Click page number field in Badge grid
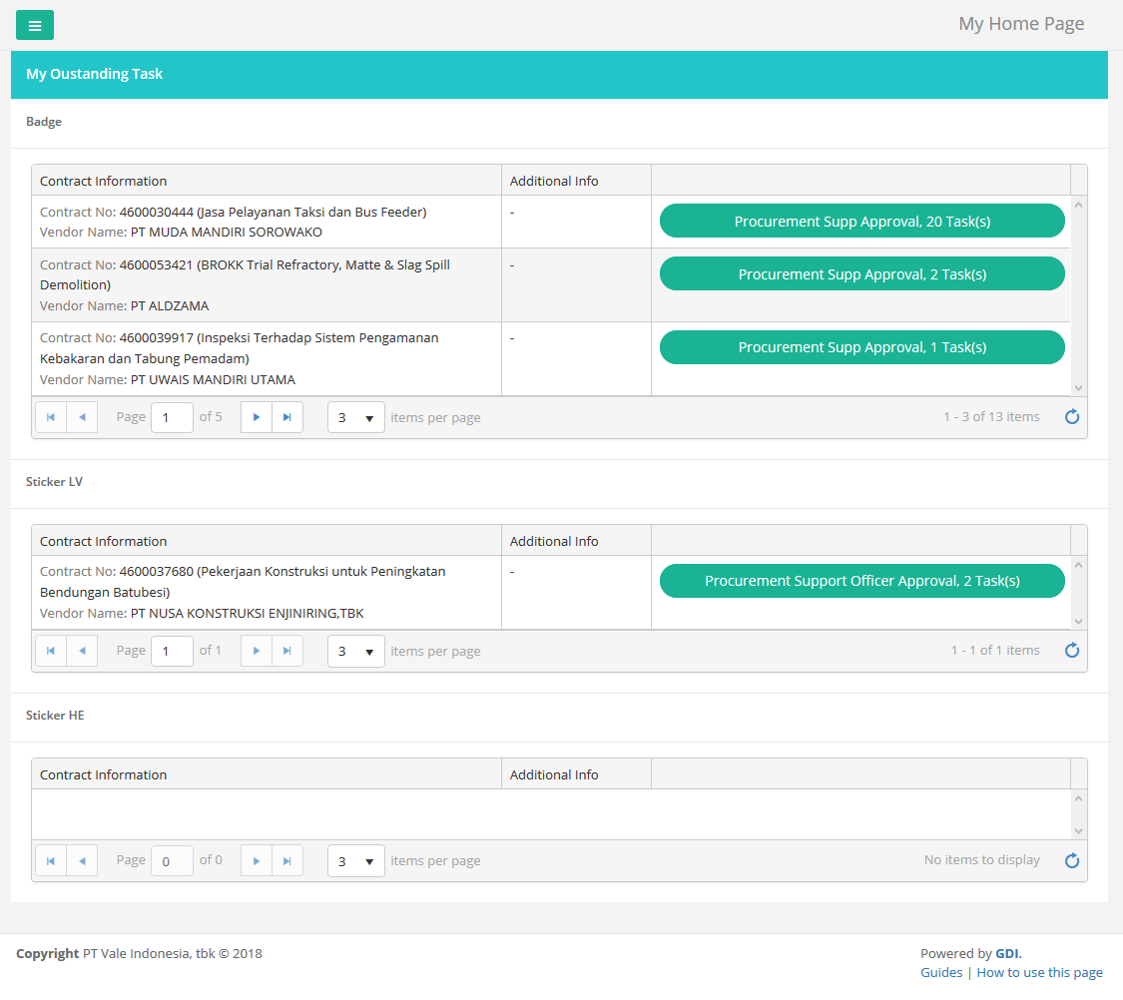This screenshot has width=1123, height=1000. point(172,417)
